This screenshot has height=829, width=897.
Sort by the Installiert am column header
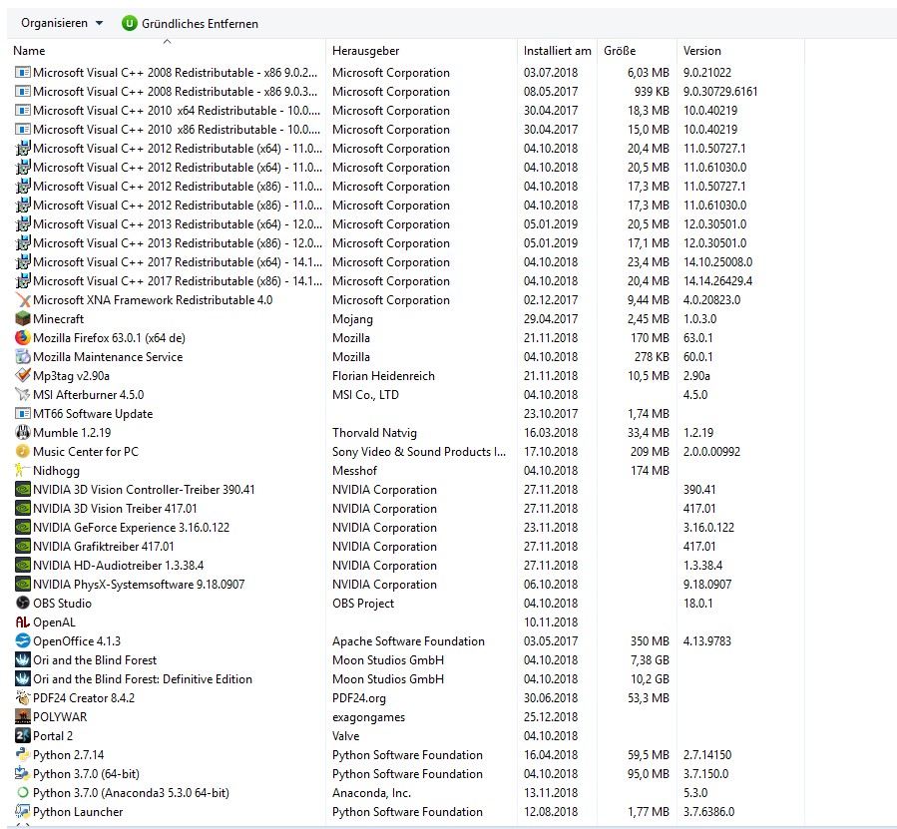557,51
